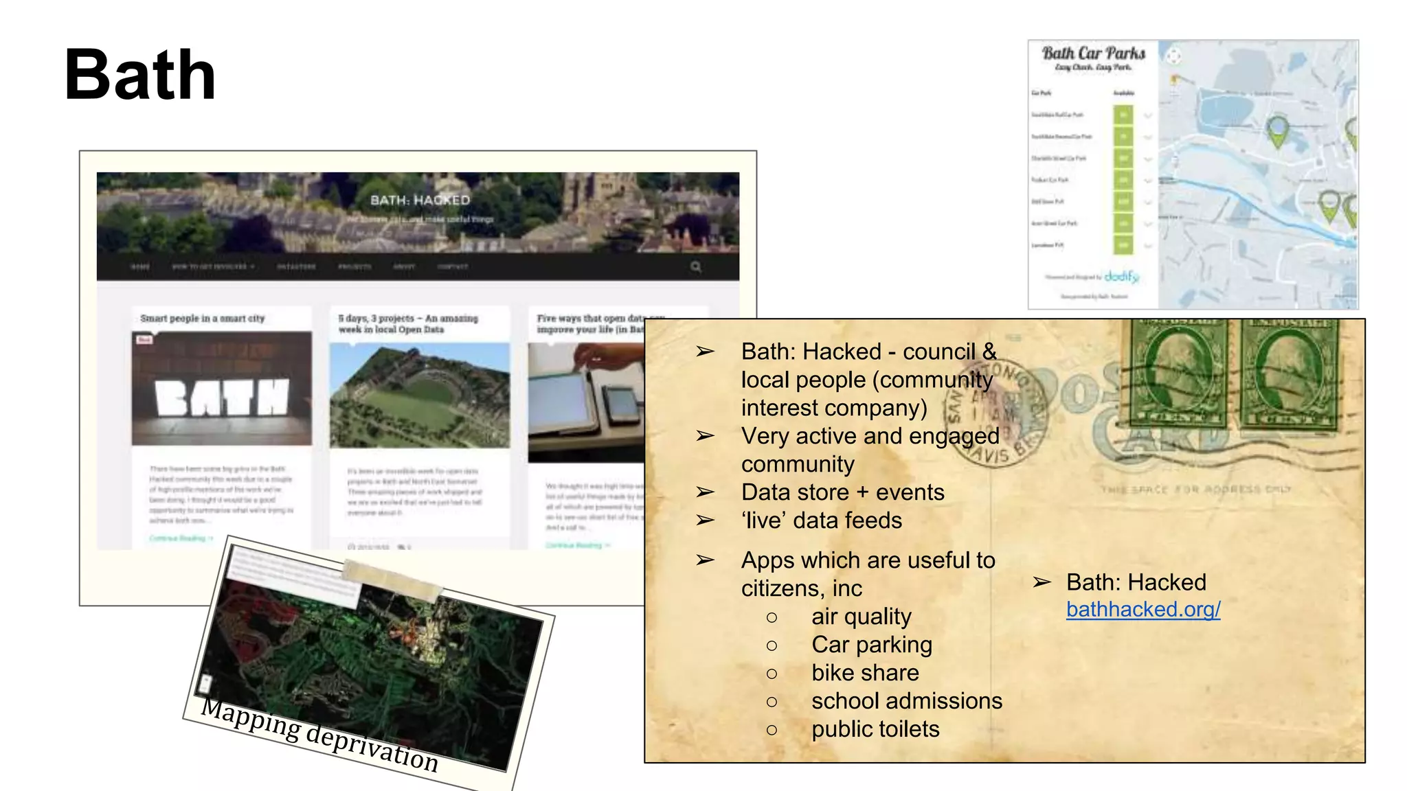
Task: Click the fully visible upper green map pin
Action: pos(1277,131)
